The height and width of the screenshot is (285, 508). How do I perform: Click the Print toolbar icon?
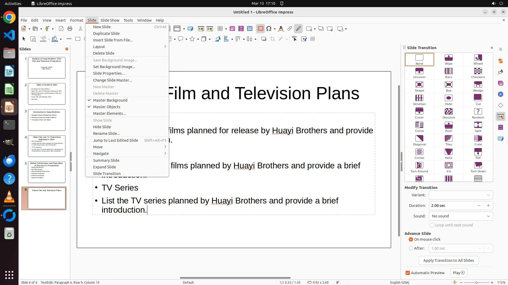pyautogui.click(x=70, y=29)
